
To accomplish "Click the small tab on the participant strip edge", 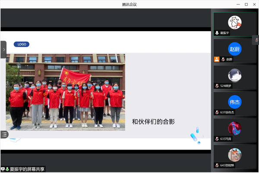I will [x=256, y=40].
